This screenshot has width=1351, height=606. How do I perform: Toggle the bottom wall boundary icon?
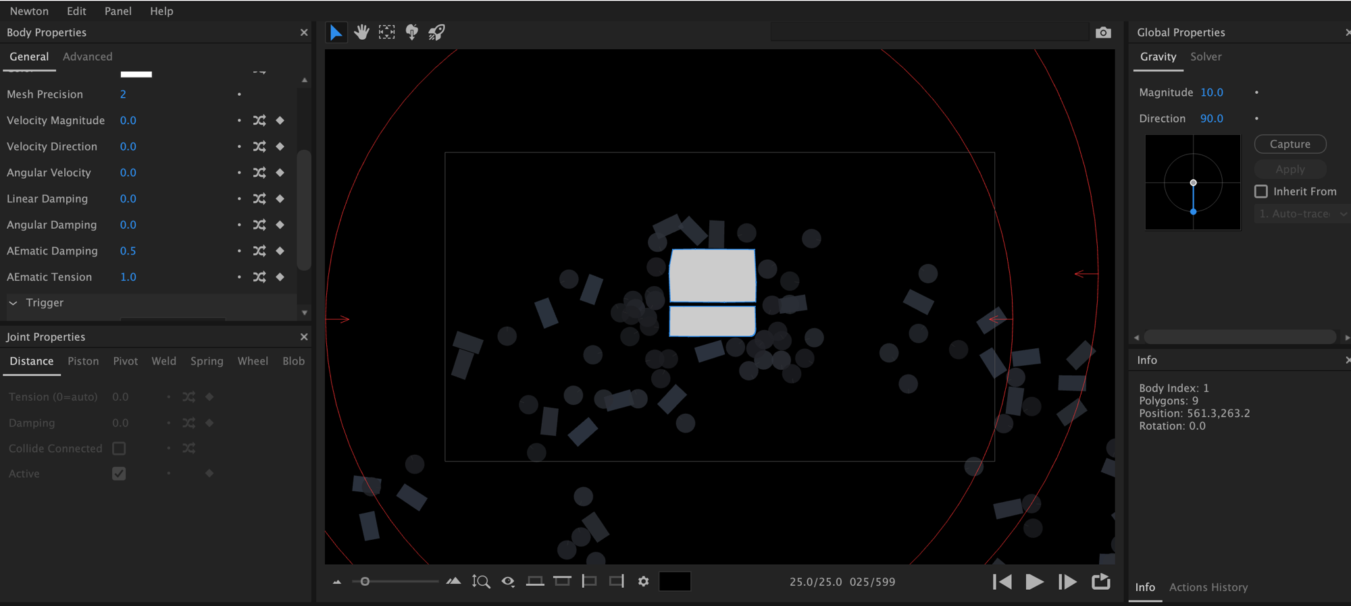(535, 581)
